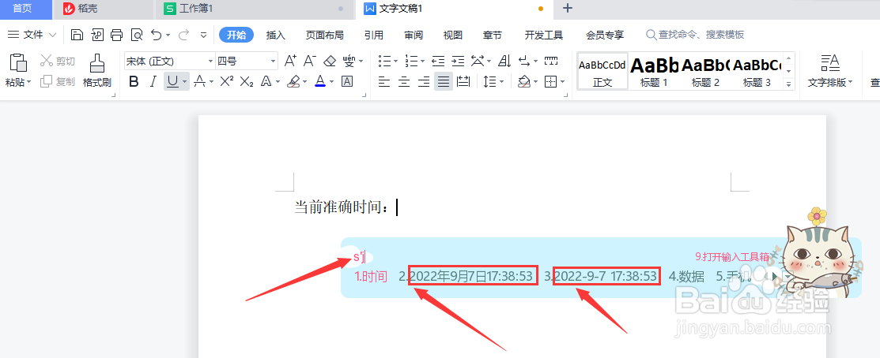
Task: Open the font name dropdown
Action: (x=211, y=61)
